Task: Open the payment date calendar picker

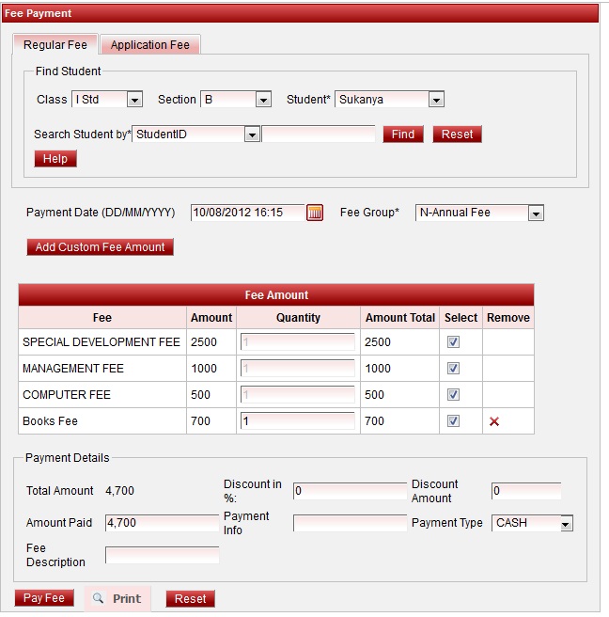Action: pyautogui.click(x=315, y=213)
